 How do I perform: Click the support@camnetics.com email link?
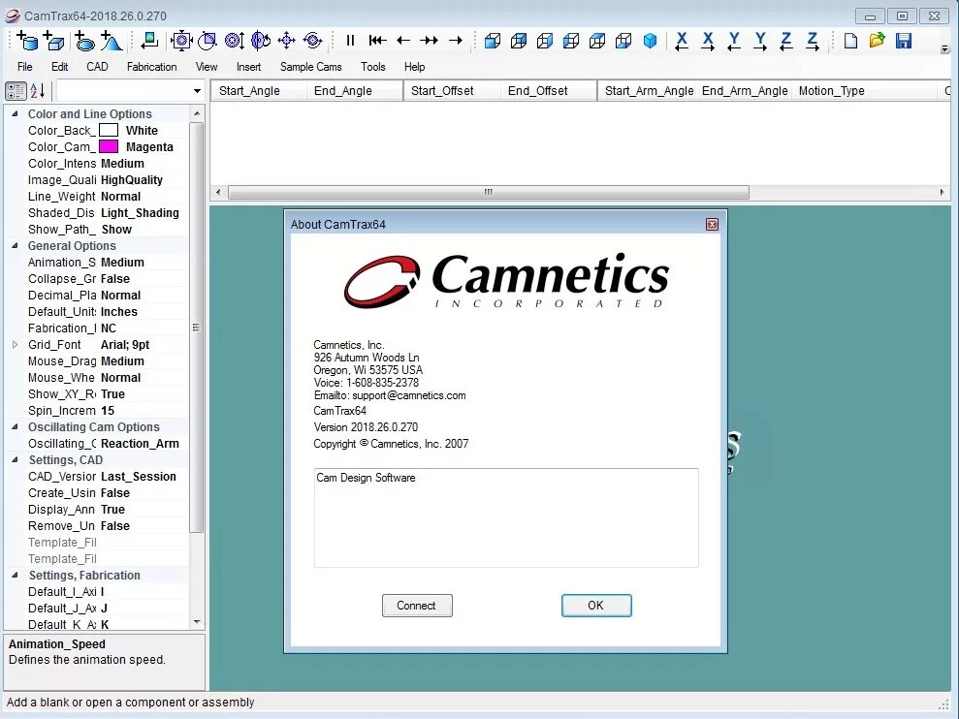tap(408, 395)
